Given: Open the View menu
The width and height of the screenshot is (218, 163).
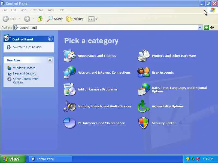Looking at the screenshot, I should [x=23, y=10].
